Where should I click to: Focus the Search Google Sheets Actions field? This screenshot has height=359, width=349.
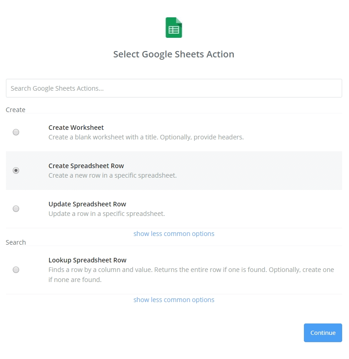point(174,88)
